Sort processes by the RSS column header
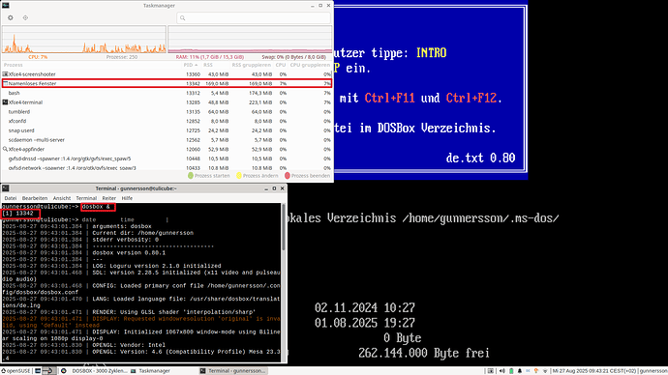 208,65
